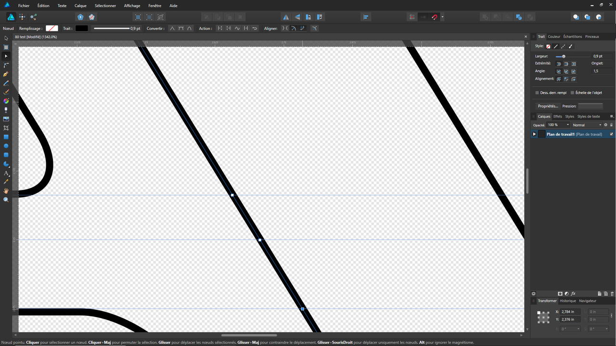Select the Ellipse shape tool
The width and height of the screenshot is (616, 346).
(x=6, y=146)
